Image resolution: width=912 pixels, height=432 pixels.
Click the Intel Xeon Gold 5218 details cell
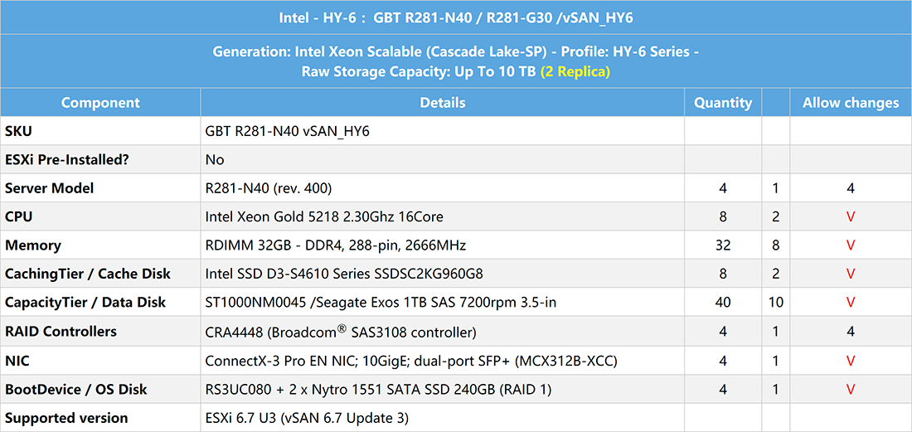[324, 217]
